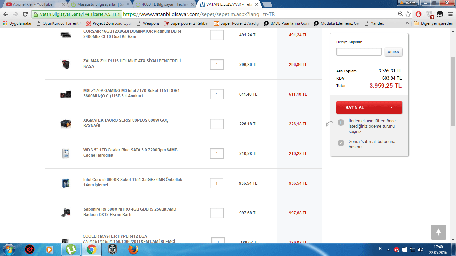456x256 pixels.
Task: Open the OyunKurucu Torrent bookmark
Action: point(59,23)
